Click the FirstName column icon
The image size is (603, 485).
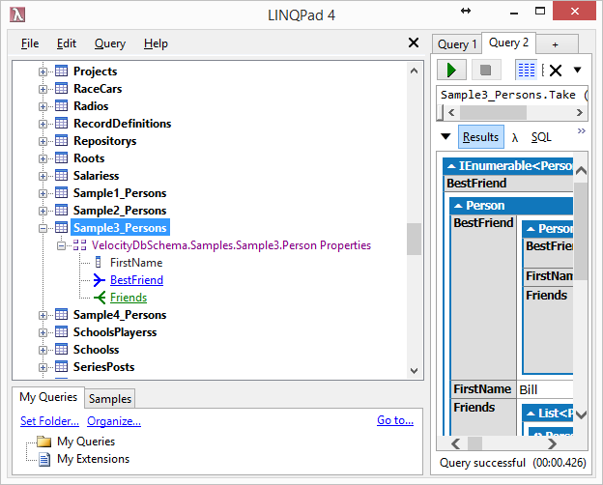(98, 263)
